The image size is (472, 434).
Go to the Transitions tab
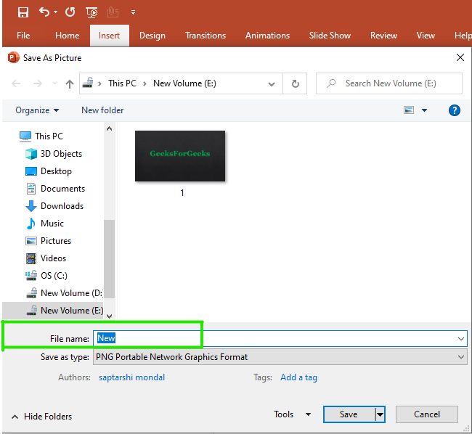pos(206,36)
